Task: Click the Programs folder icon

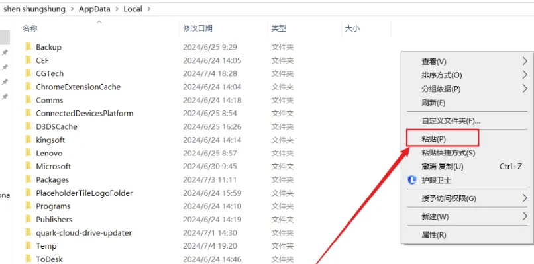Action: pyautogui.click(x=28, y=206)
